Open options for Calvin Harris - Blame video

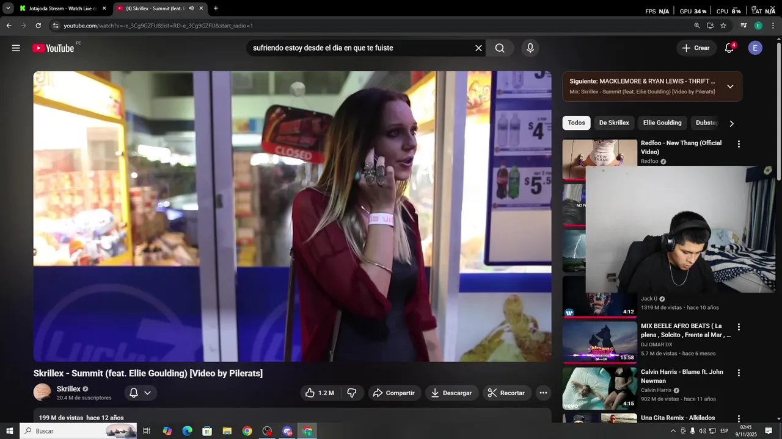[x=739, y=373]
